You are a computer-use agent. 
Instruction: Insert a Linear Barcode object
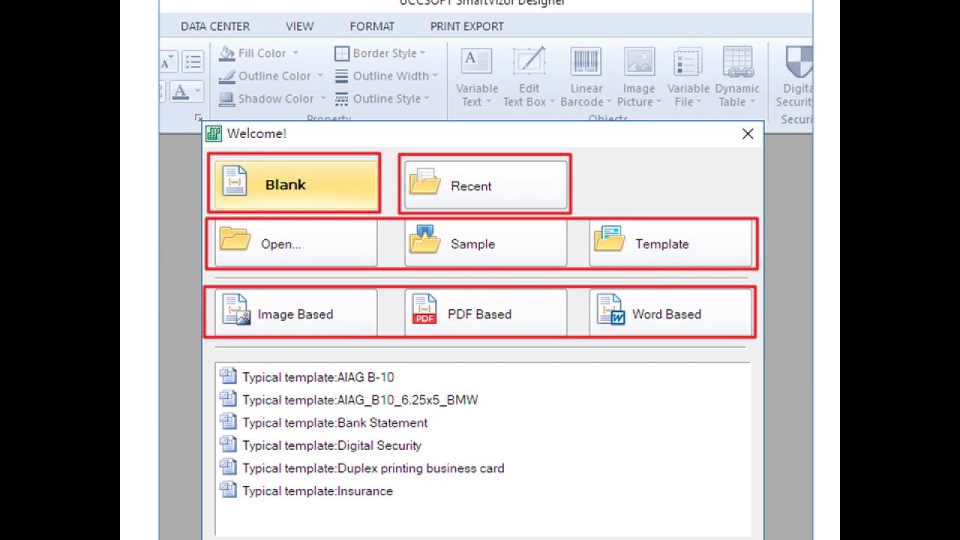pos(586,77)
